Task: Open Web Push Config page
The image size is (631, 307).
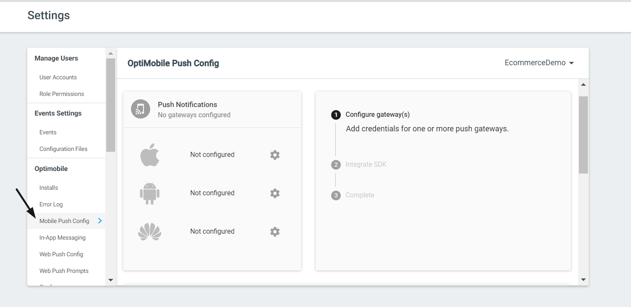Action: pos(61,254)
